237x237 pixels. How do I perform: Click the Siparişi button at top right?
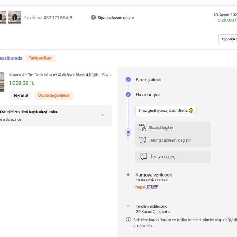(x=228, y=39)
